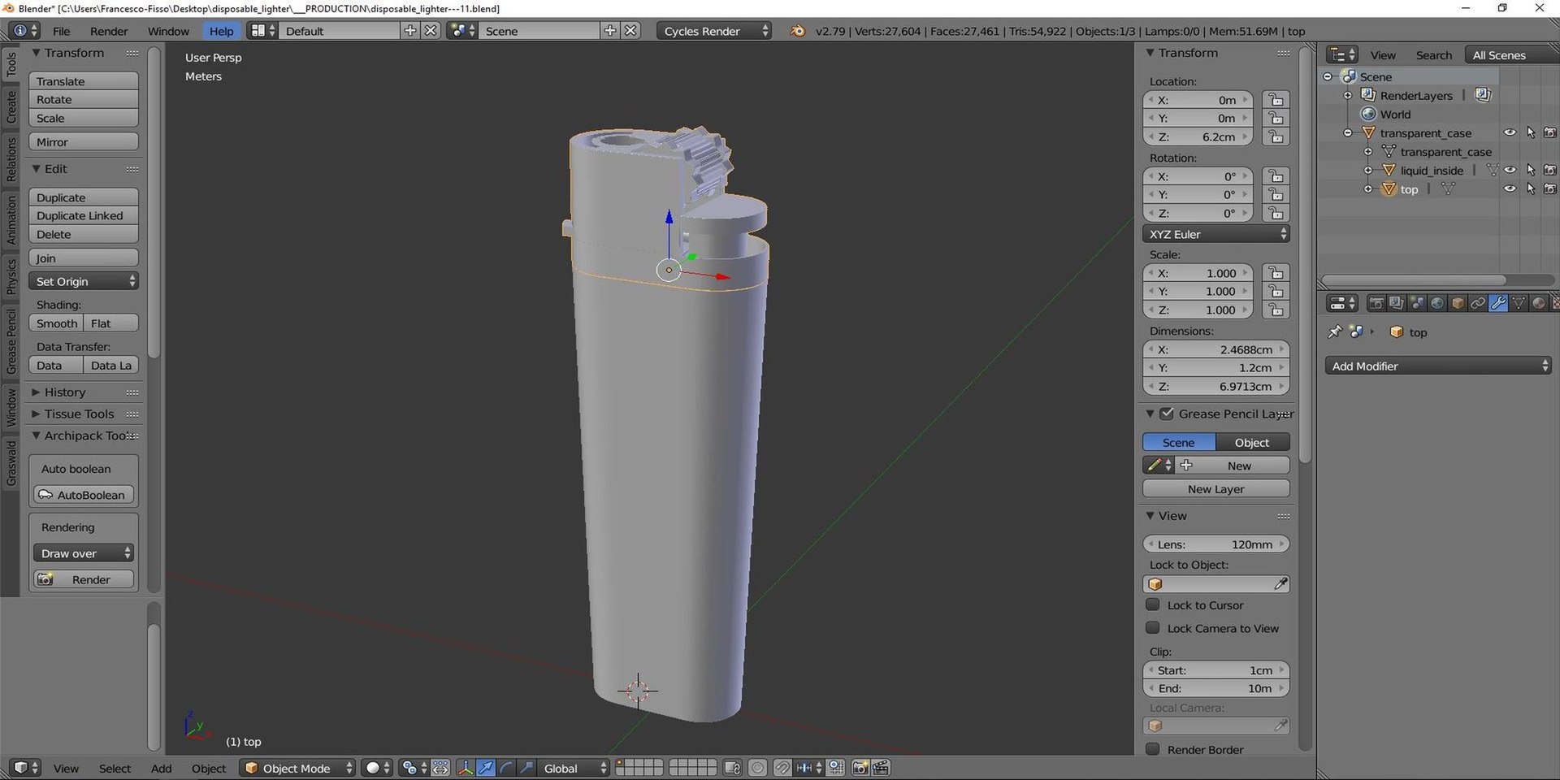The image size is (1560, 780).
Task: Open the Add Modifier dropdown
Action: [x=1438, y=366]
